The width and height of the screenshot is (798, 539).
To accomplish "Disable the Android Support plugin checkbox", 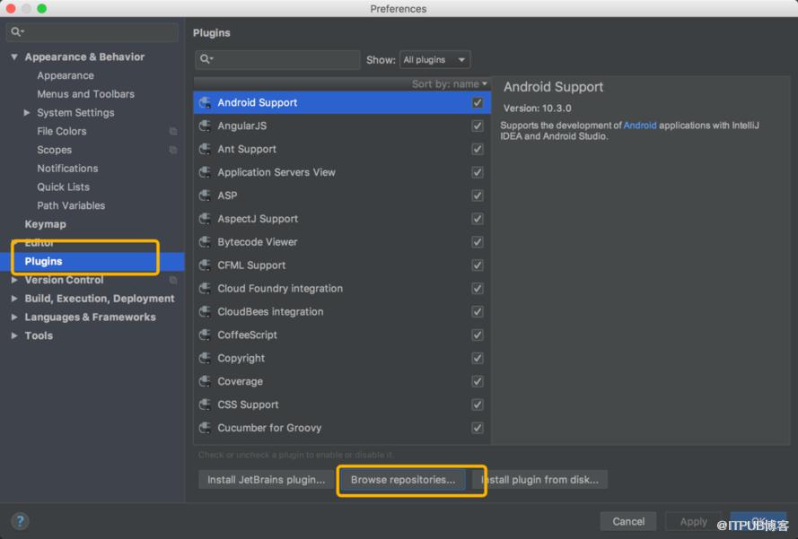I will pos(478,103).
